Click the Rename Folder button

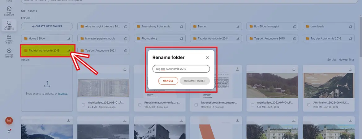(195, 81)
